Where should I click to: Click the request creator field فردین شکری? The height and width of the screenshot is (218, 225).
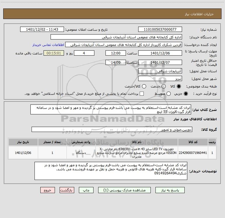124,44
